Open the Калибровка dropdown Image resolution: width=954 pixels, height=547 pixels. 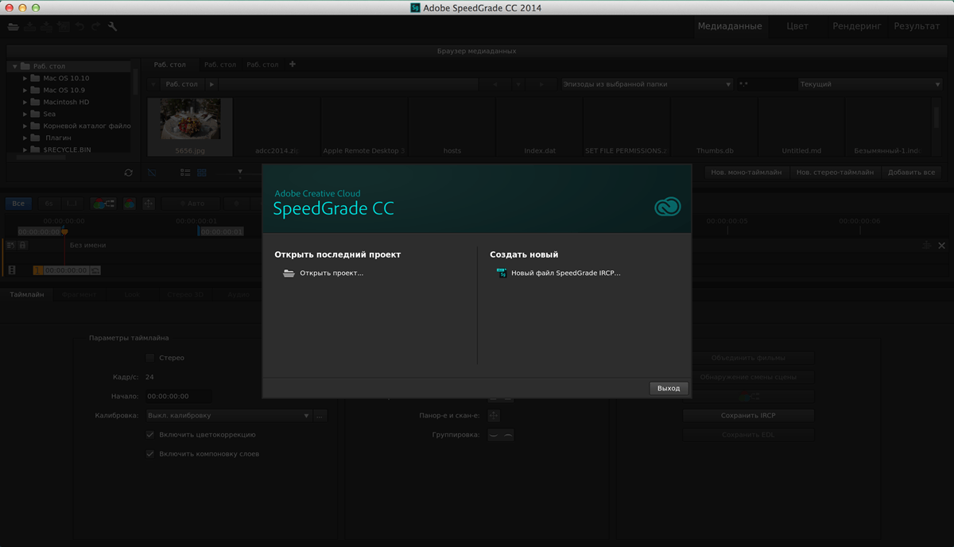(x=229, y=415)
